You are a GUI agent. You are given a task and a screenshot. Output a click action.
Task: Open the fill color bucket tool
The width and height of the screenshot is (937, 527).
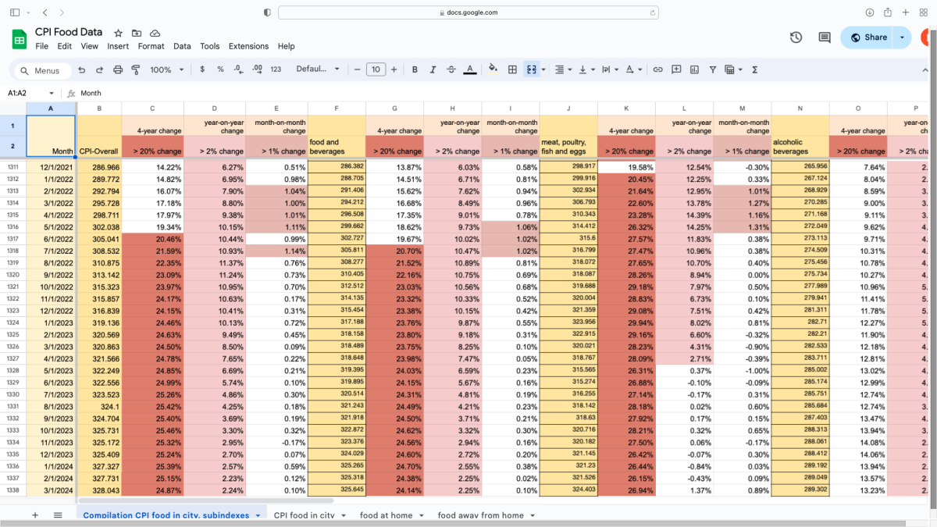[x=493, y=69]
